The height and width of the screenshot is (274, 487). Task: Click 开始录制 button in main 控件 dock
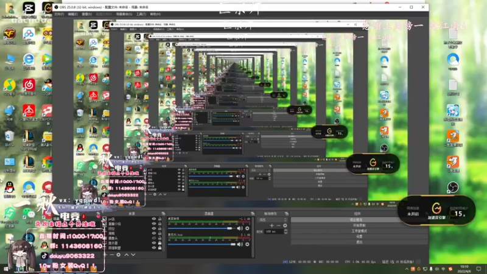coord(359,225)
